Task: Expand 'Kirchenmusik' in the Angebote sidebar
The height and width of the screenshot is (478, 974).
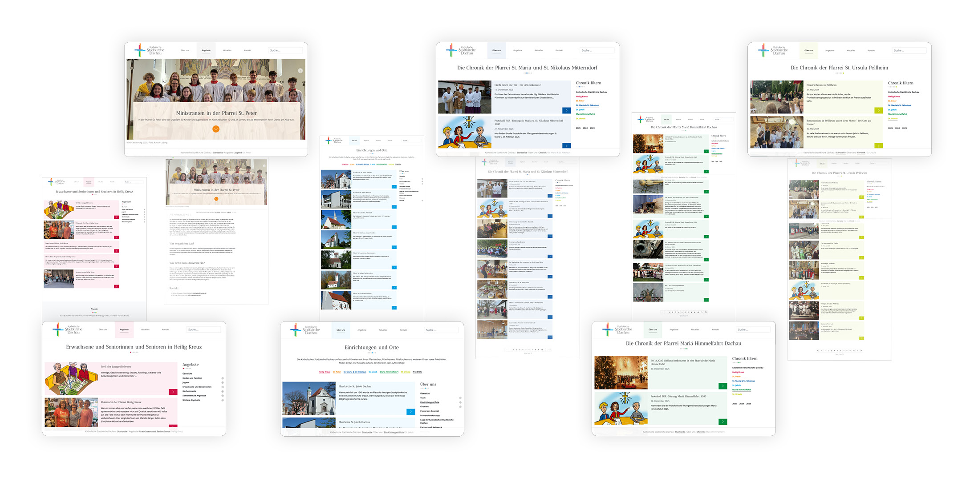Action: [x=223, y=391]
